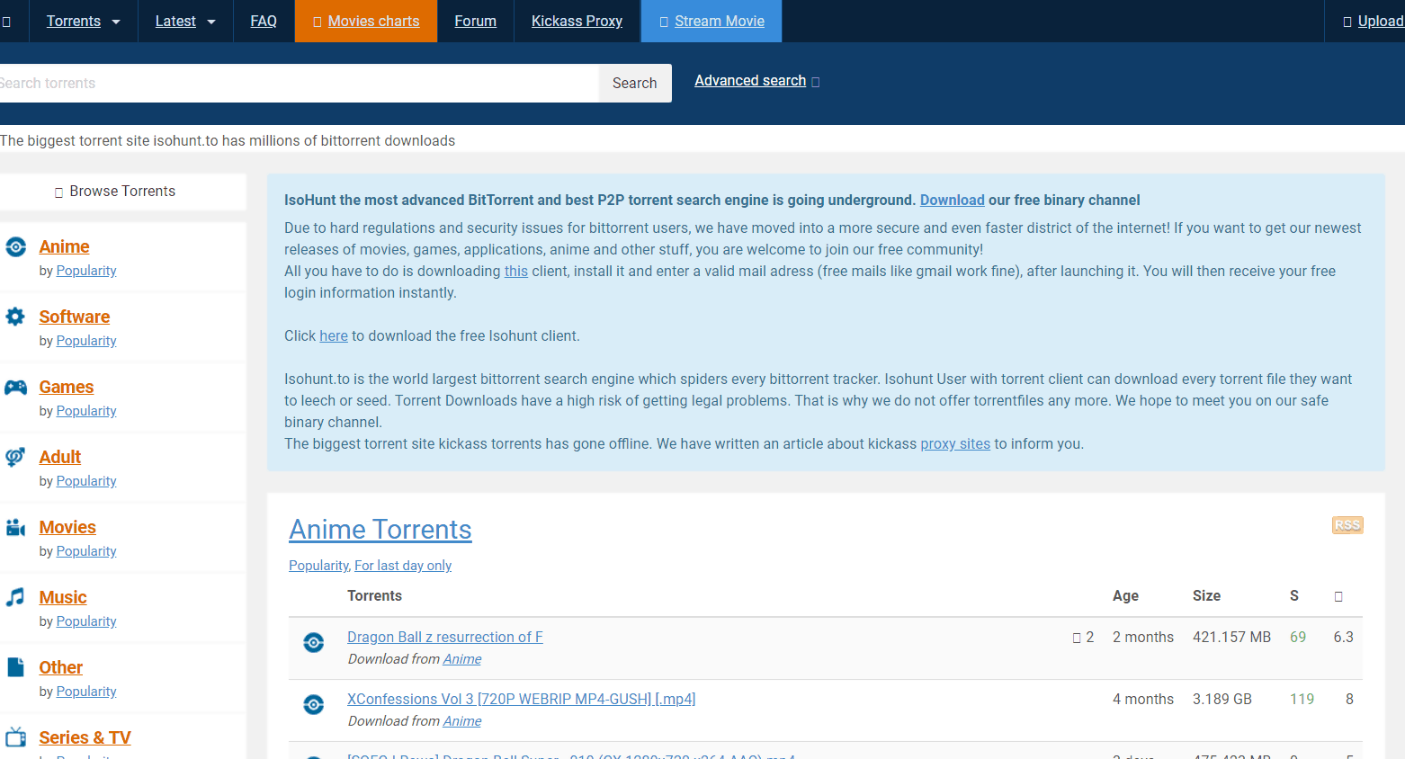Click the Anime category icon in sidebar
This screenshot has height=759, width=1405.
point(15,247)
